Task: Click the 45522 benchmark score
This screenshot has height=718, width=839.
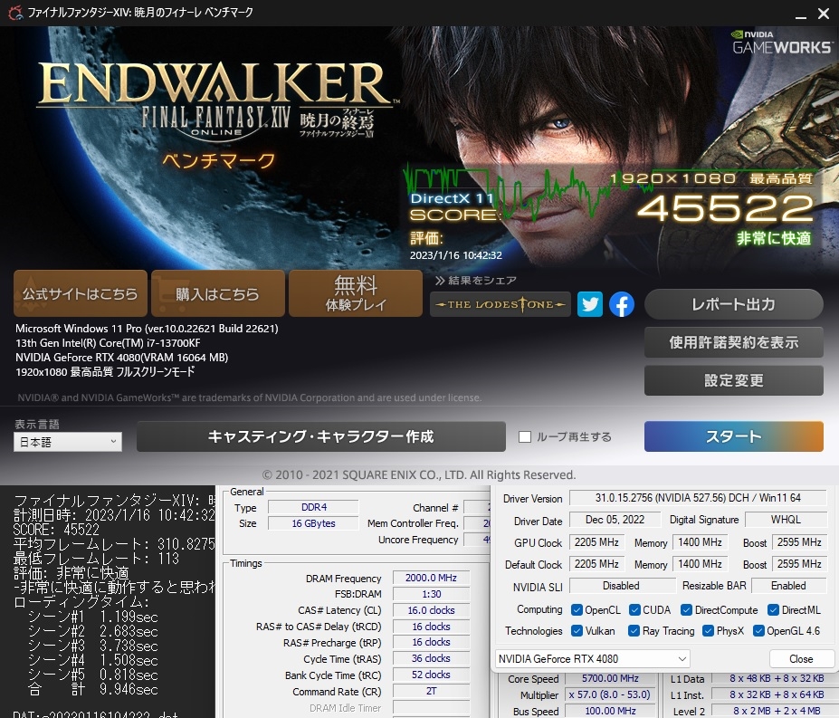Action: click(x=726, y=209)
